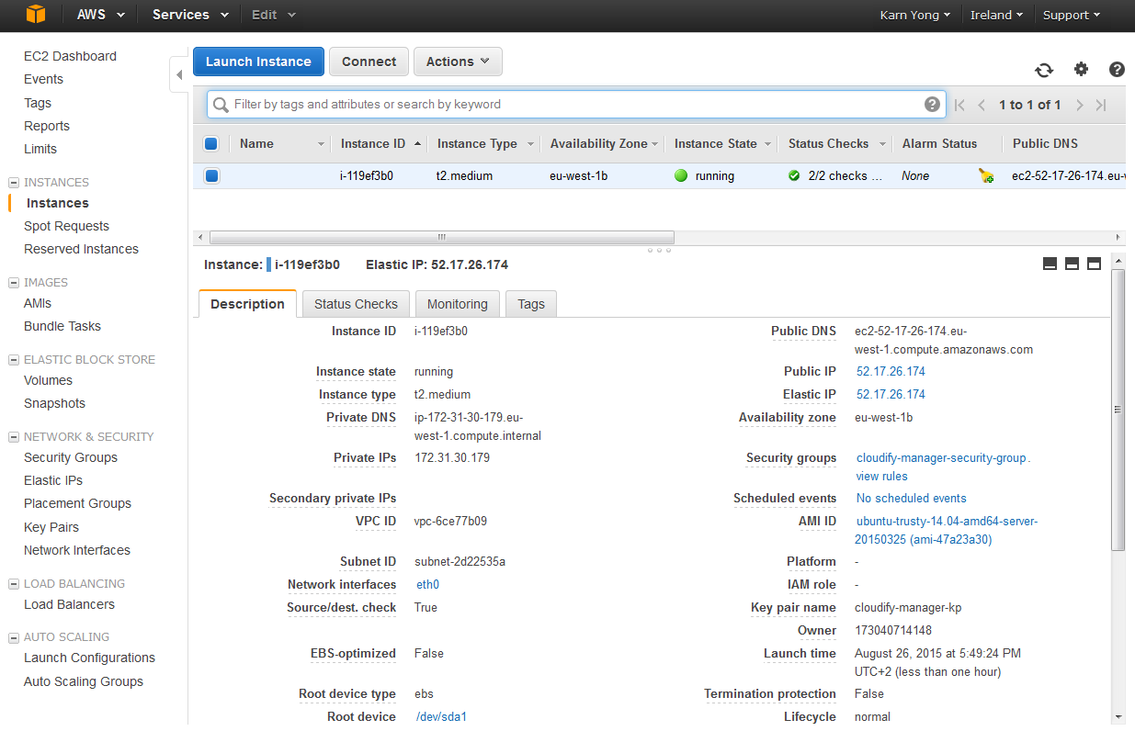The height and width of the screenshot is (731, 1135).
Task: Open cloudify-manager-security-group link
Action: coord(941,457)
